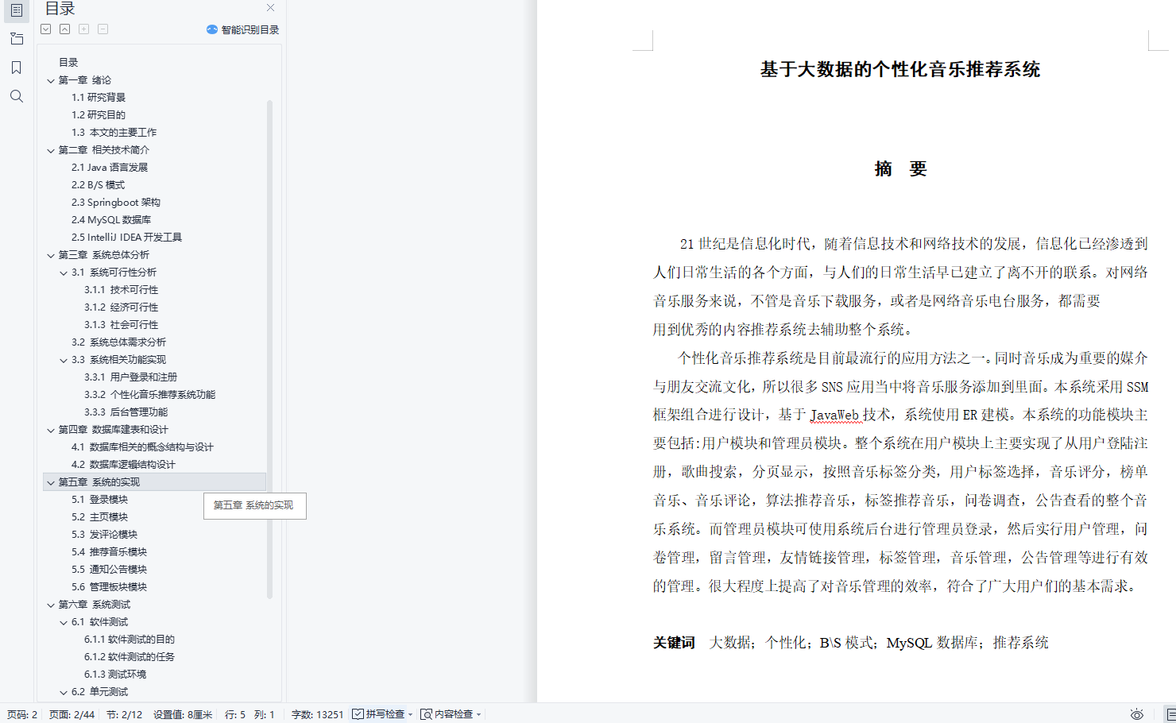The image size is (1176, 723).
Task: Toggle eye-protection mode icon in status bar
Action: click(1137, 714)
